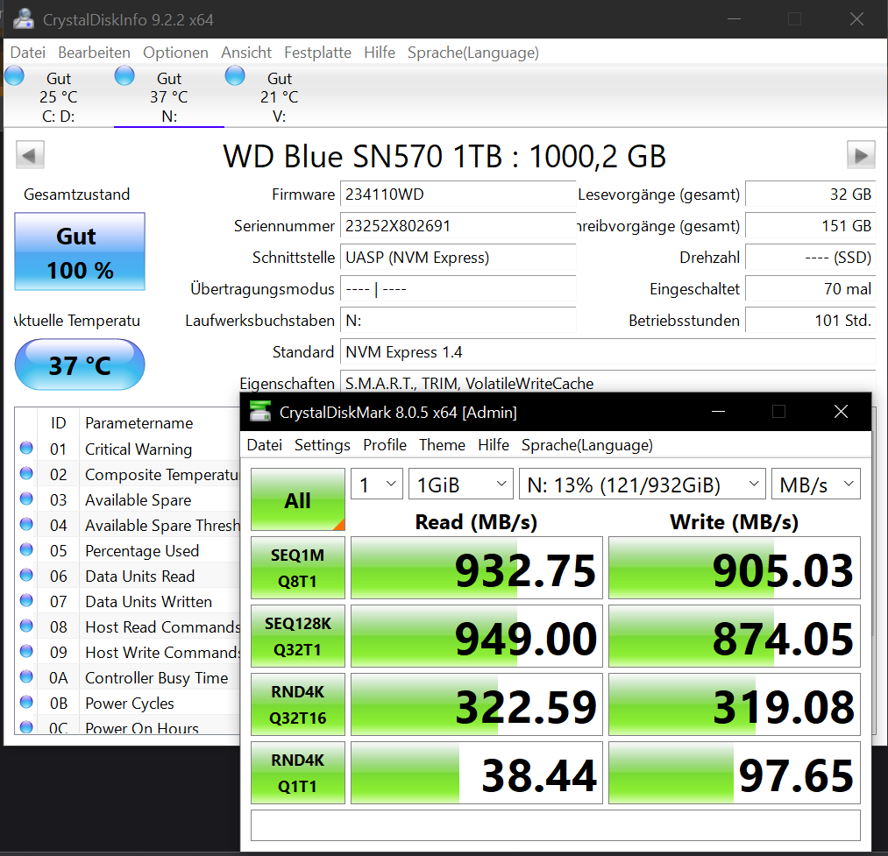This screenshot has width=888, height=856.
Task: Click the RND4K Q32T16 write result 319.08
Action: (x=735, y=704)
